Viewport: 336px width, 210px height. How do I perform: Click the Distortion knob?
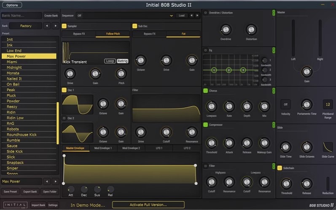(251, 30)
